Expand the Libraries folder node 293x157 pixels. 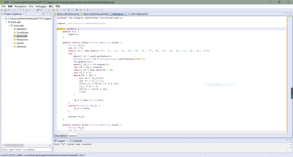point(12,47)
